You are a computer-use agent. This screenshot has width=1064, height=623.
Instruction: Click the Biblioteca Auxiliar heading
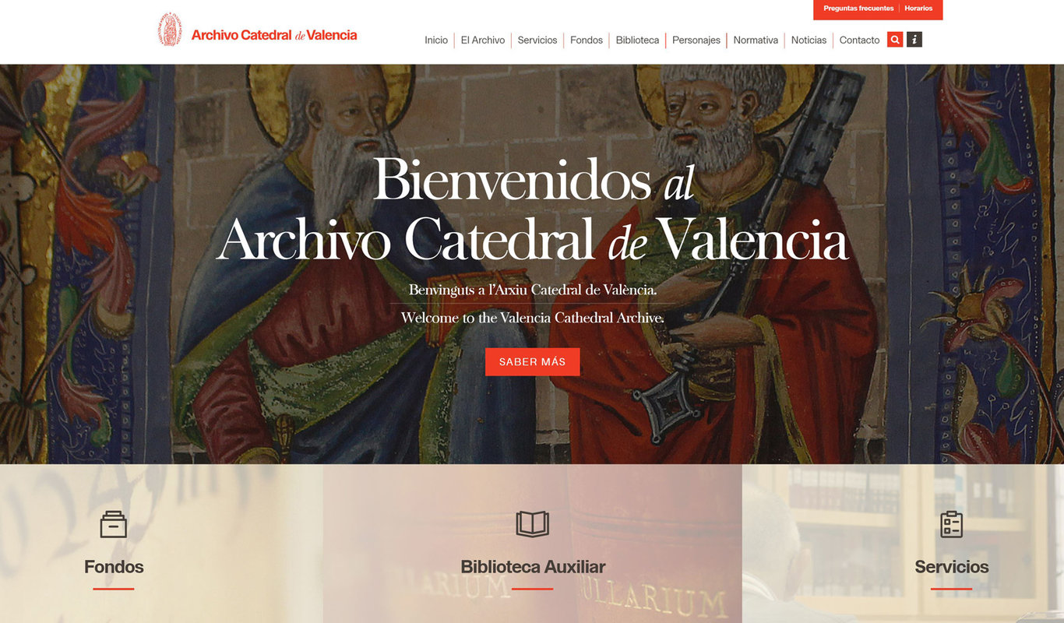tap(533, 567)
